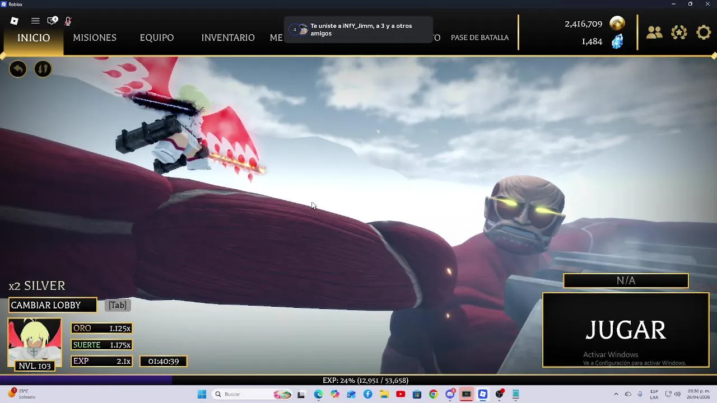Click the blue gem currency icon

pos(617,41)
